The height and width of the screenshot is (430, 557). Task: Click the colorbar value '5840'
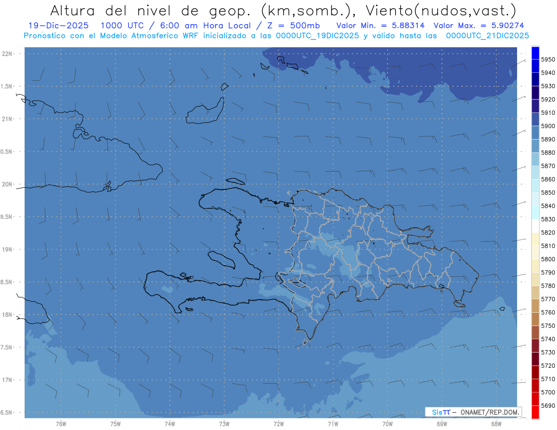[548, 205]
